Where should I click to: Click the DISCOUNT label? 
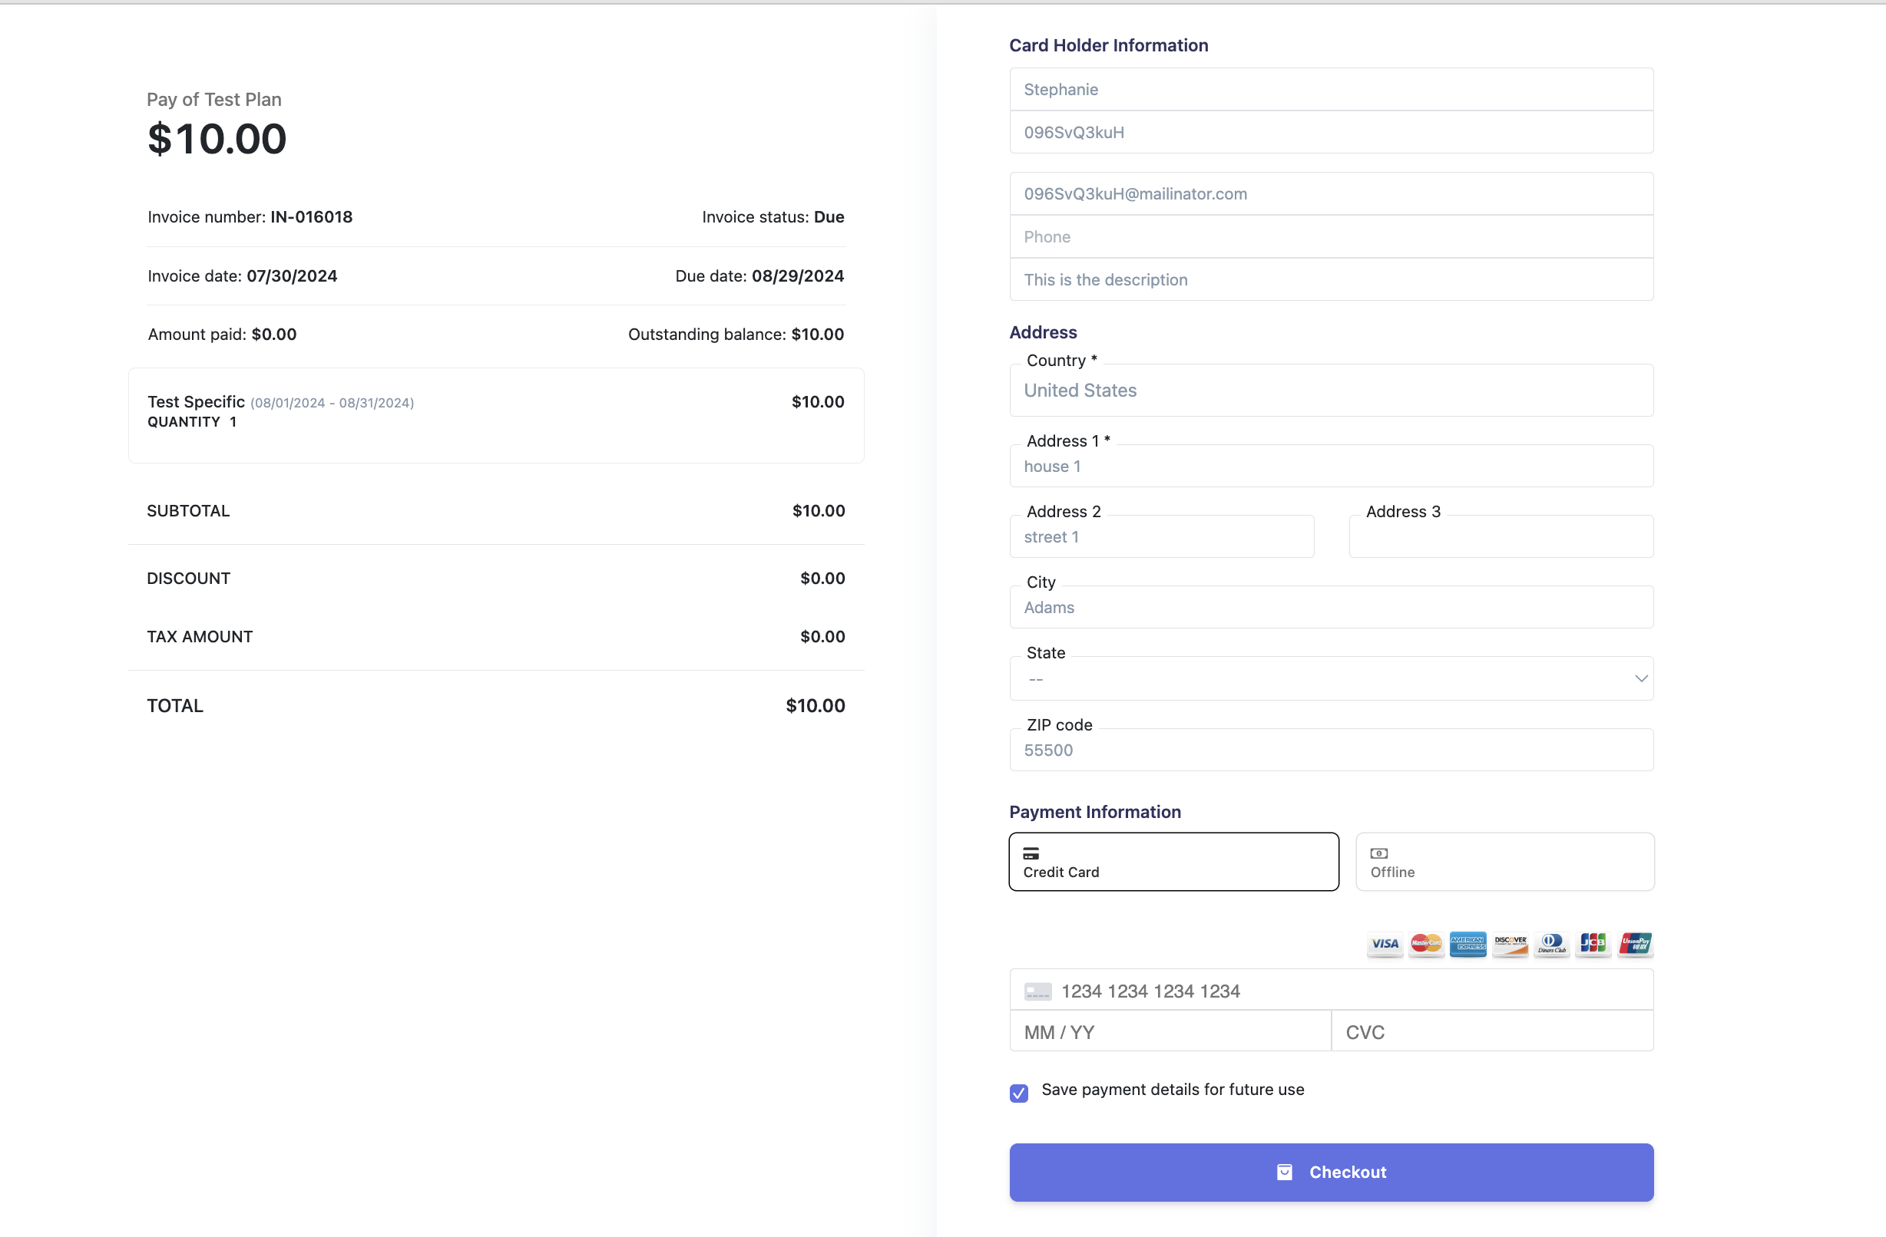coord(189,579)
